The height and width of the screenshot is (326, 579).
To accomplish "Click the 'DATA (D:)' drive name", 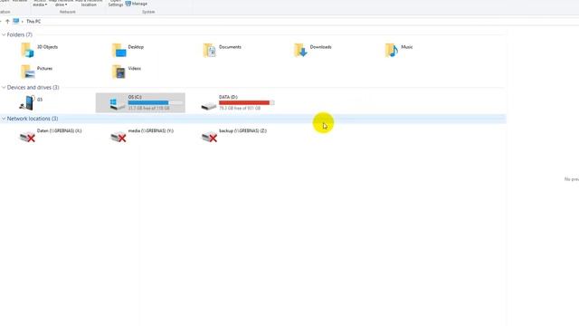I will click(228, 97).
